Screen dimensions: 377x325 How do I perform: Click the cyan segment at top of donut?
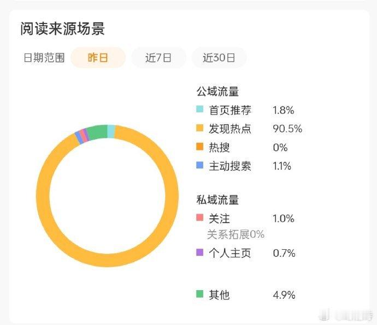(x=111, y=131)
